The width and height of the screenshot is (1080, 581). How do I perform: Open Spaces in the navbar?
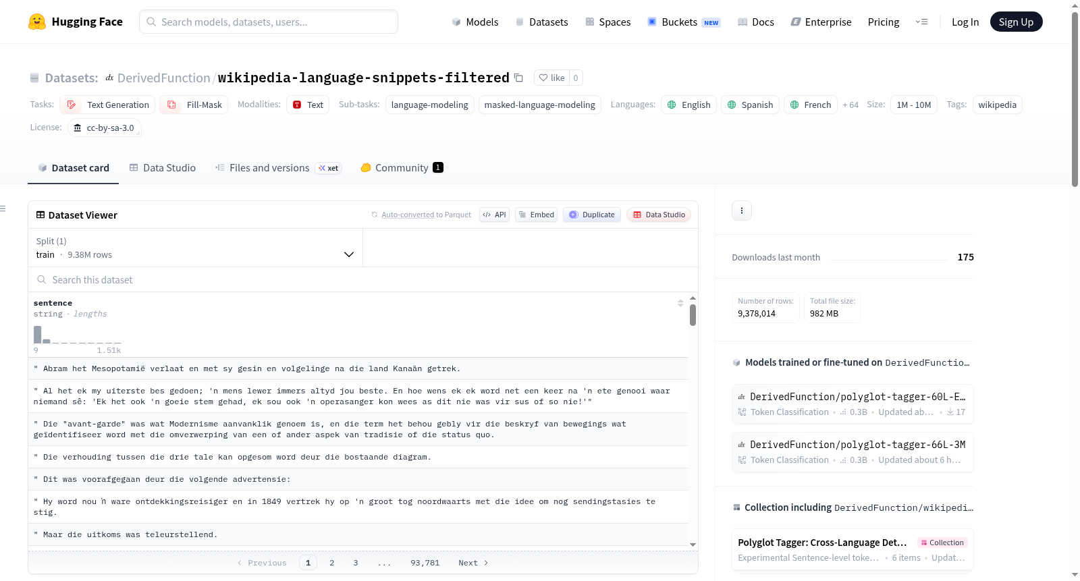pyautogui.click(x=607, y=22)
